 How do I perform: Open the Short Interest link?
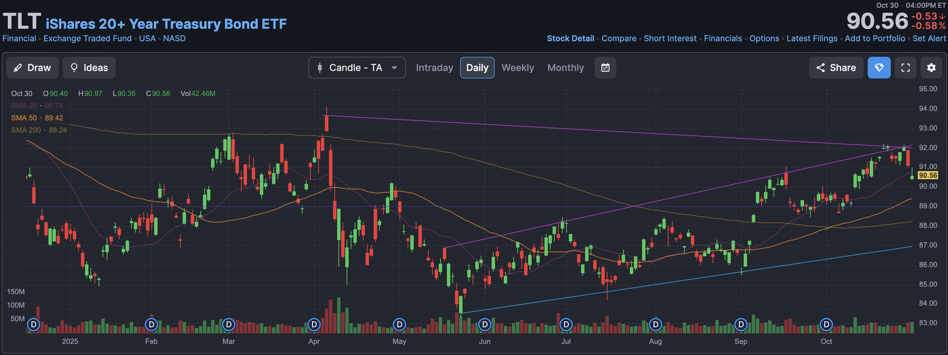tap(670, 39)
